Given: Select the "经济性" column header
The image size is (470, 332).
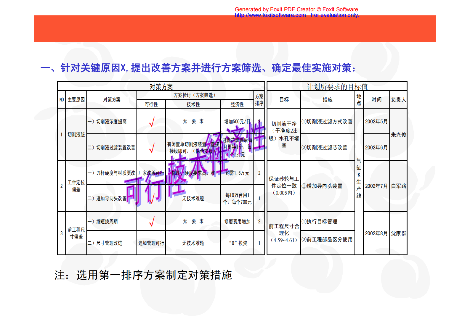Looking at the screenshot, I should click(237, 104).
